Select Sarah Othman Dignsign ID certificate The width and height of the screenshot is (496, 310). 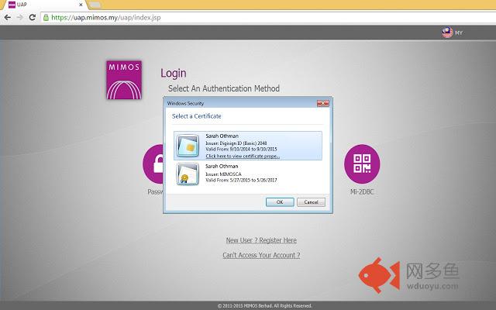click(248, 146)
